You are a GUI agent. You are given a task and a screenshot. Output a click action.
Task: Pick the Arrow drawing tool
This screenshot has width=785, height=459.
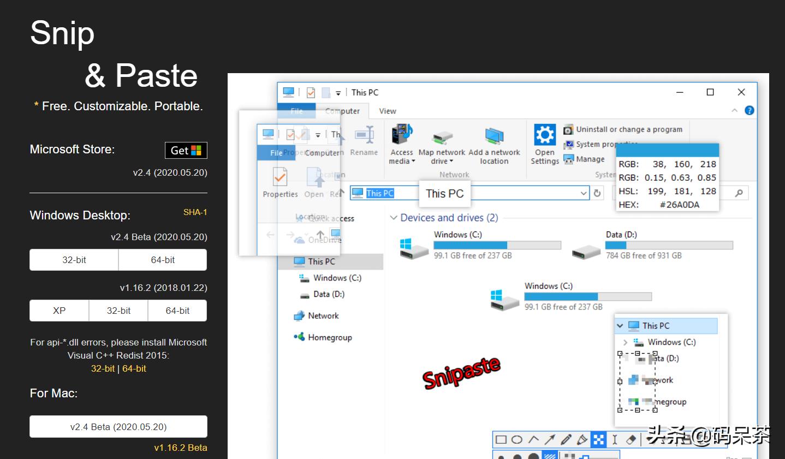pos(550,439)
